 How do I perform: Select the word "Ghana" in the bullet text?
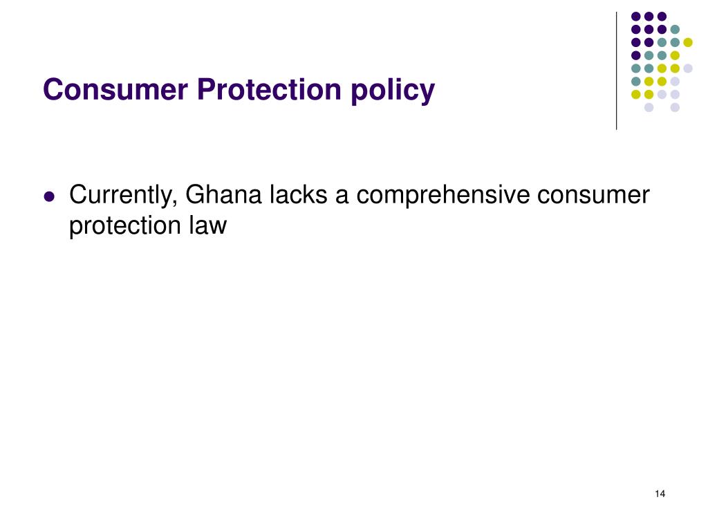(223, 194)
